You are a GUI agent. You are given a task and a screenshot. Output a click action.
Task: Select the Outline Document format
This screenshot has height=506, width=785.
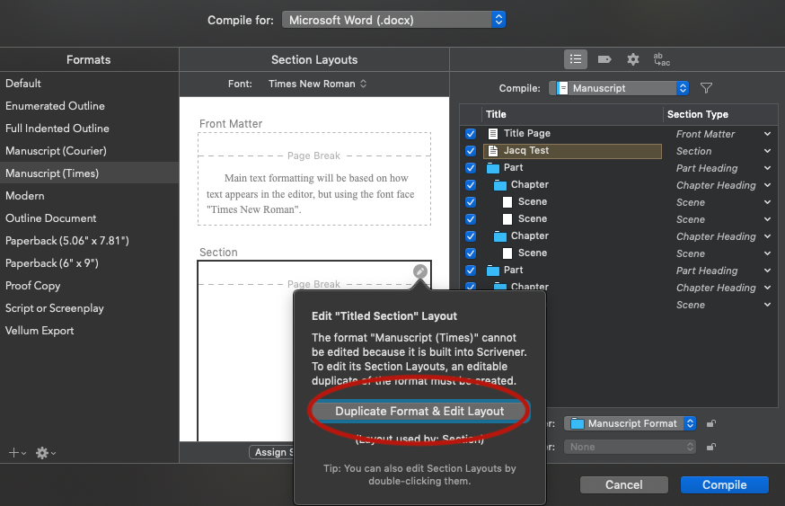click(89, 218)
